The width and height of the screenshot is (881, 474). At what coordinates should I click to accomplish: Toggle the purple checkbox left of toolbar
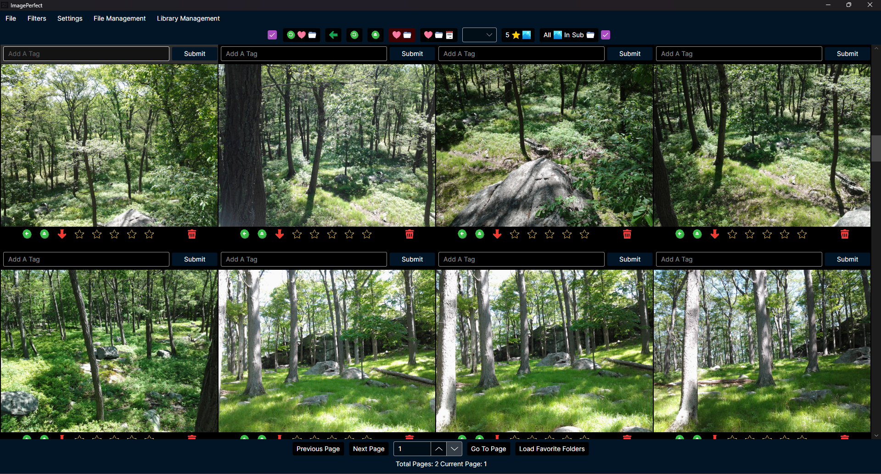[x=272, y=35]
